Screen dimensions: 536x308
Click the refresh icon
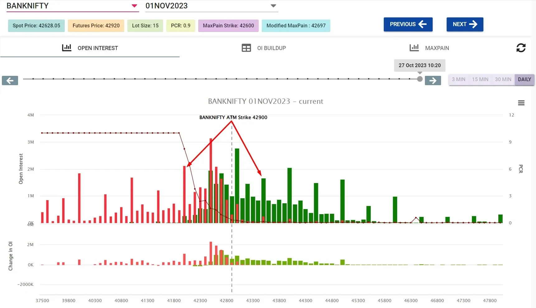point(521,48)
